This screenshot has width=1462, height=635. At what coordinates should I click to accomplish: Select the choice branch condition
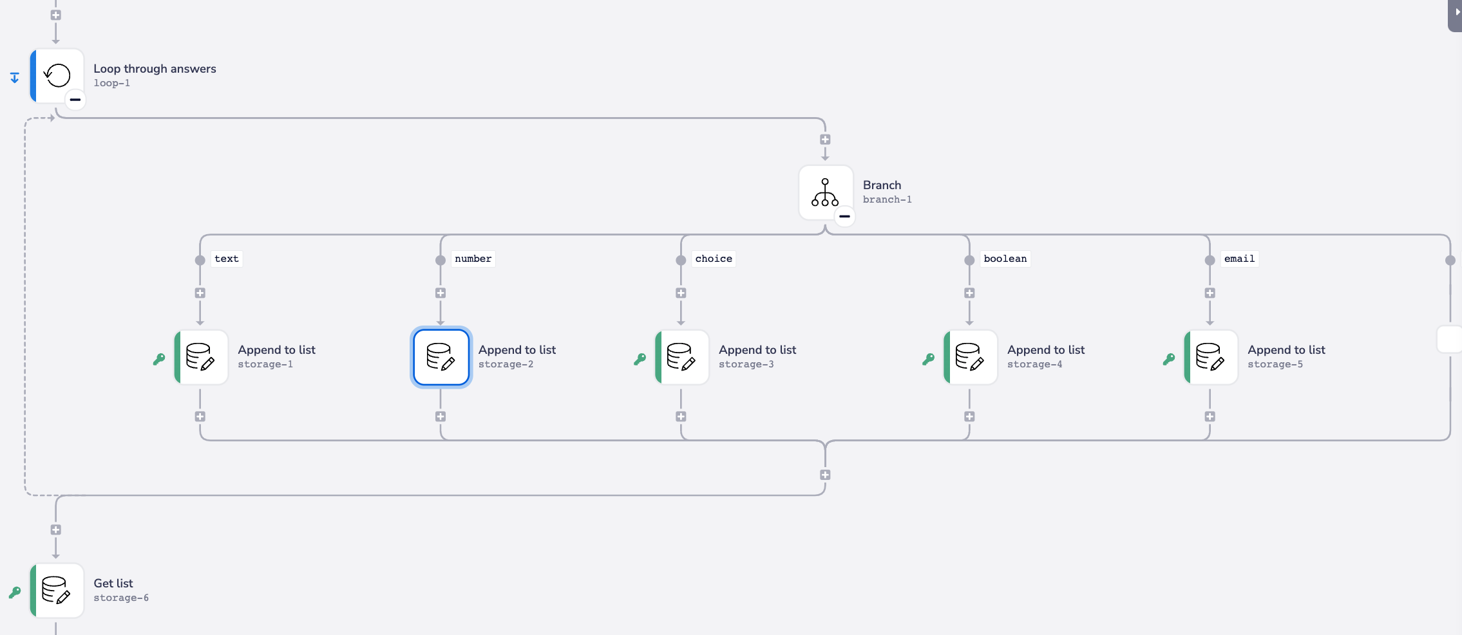coord(713,258)
